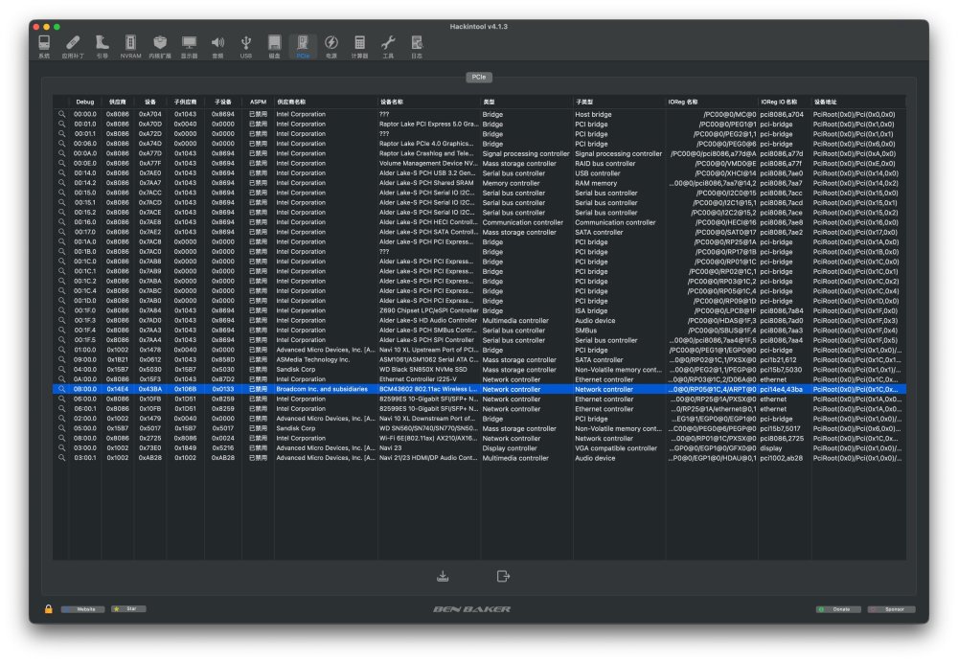
Task: Open the Disks (磁盘) section icon
Action: pyautogui.click(x=274, y=46)
